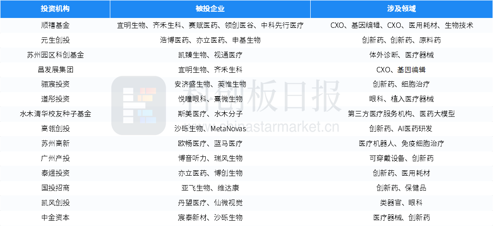Click the 涉及领域 column header
Image resolution: width=493 pixels, height=226 pixels.
pos(402,9)
